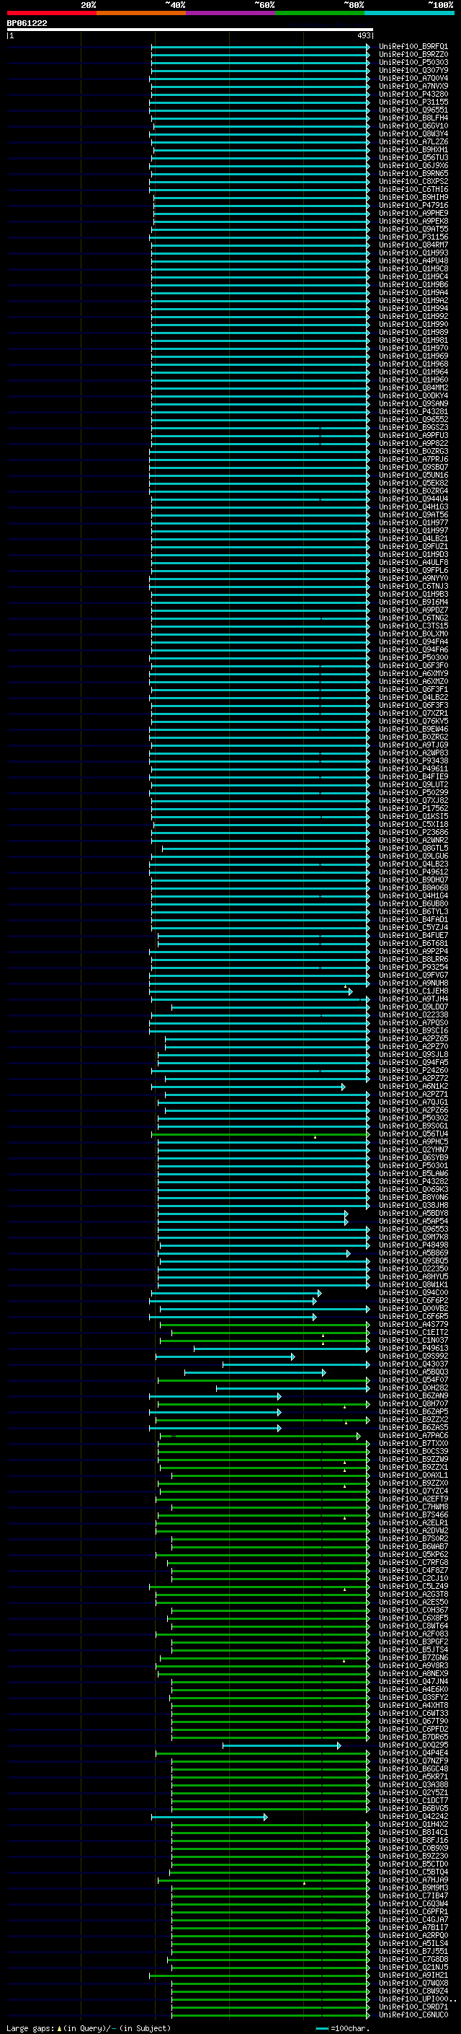461x2034 pixels.
Task: Click the cyan ~100% identity legend segment
Action: tap(409, 14)
